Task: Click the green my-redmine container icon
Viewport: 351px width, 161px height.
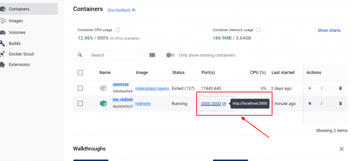Action: [x=104, y=103]
